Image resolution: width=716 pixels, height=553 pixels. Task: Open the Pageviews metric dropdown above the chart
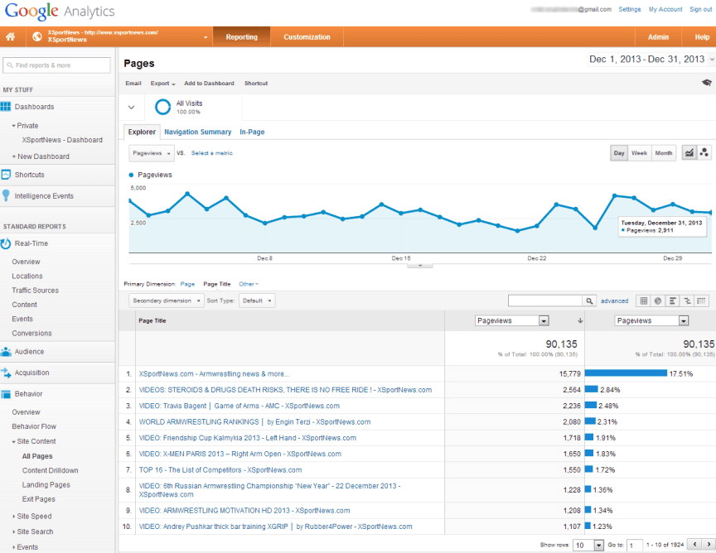click(x=151, y=153)
